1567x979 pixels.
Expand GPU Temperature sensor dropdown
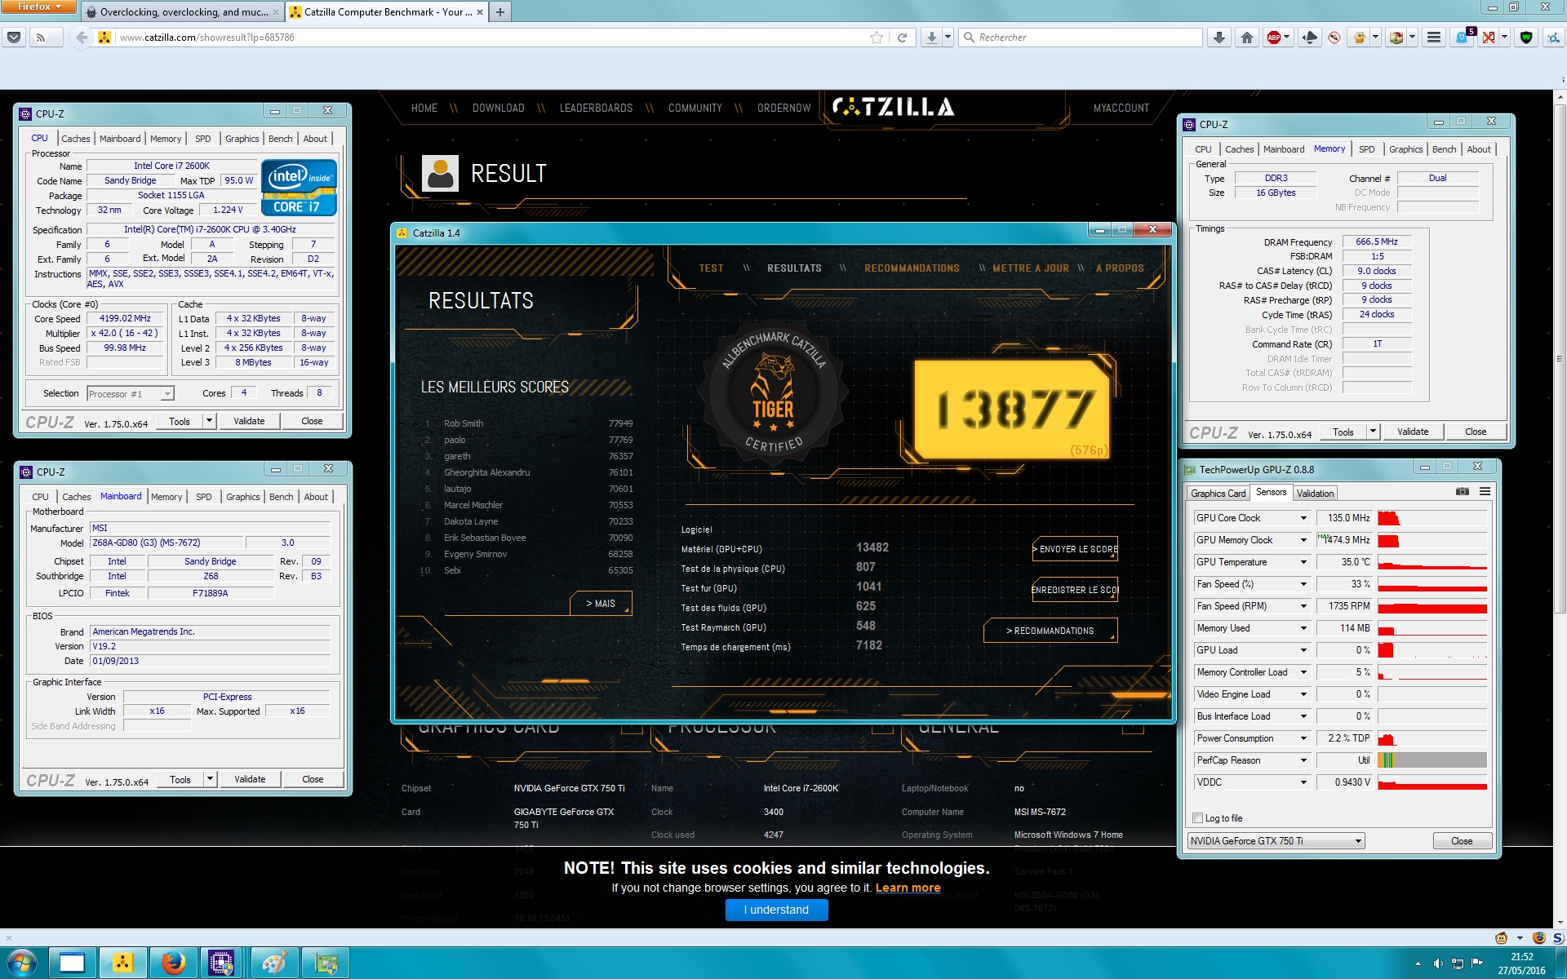point(1303,562)
